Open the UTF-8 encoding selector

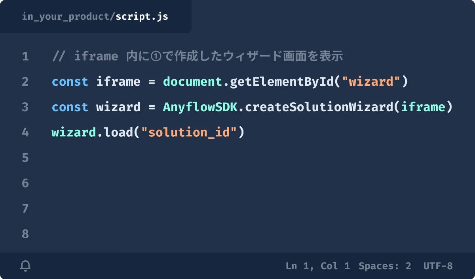pyautogui.click(x=438, y=266)
